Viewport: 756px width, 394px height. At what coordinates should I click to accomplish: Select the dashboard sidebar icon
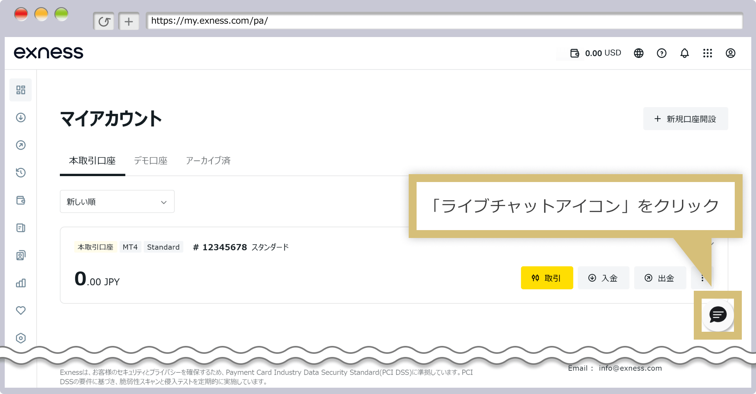pos(21,90)
